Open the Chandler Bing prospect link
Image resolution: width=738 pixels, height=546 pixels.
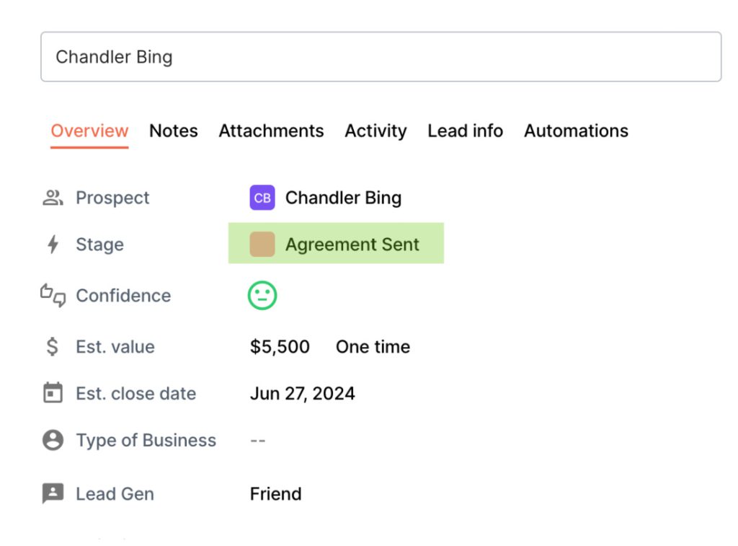coord(343,198)
